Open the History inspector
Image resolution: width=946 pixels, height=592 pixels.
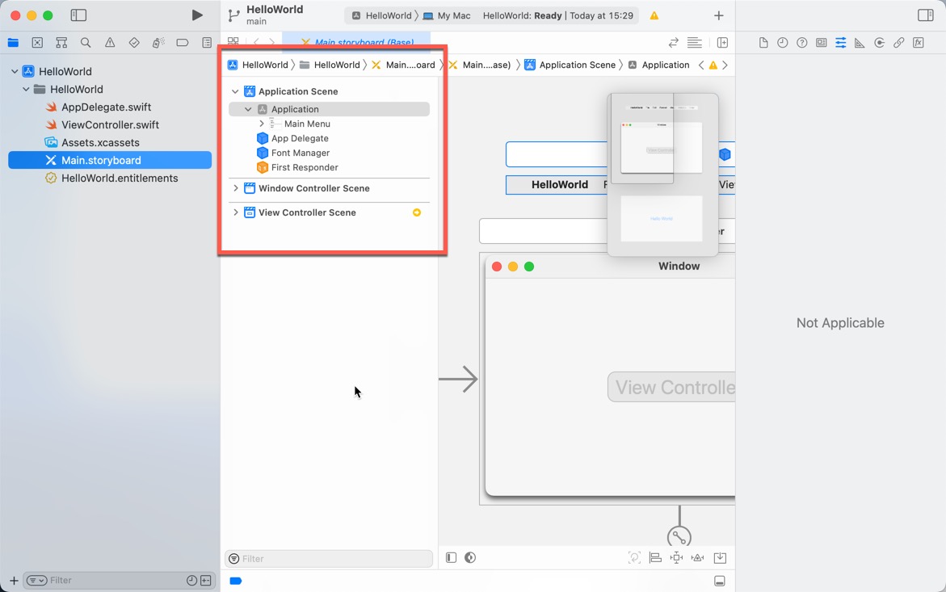(x=783, y=42)
